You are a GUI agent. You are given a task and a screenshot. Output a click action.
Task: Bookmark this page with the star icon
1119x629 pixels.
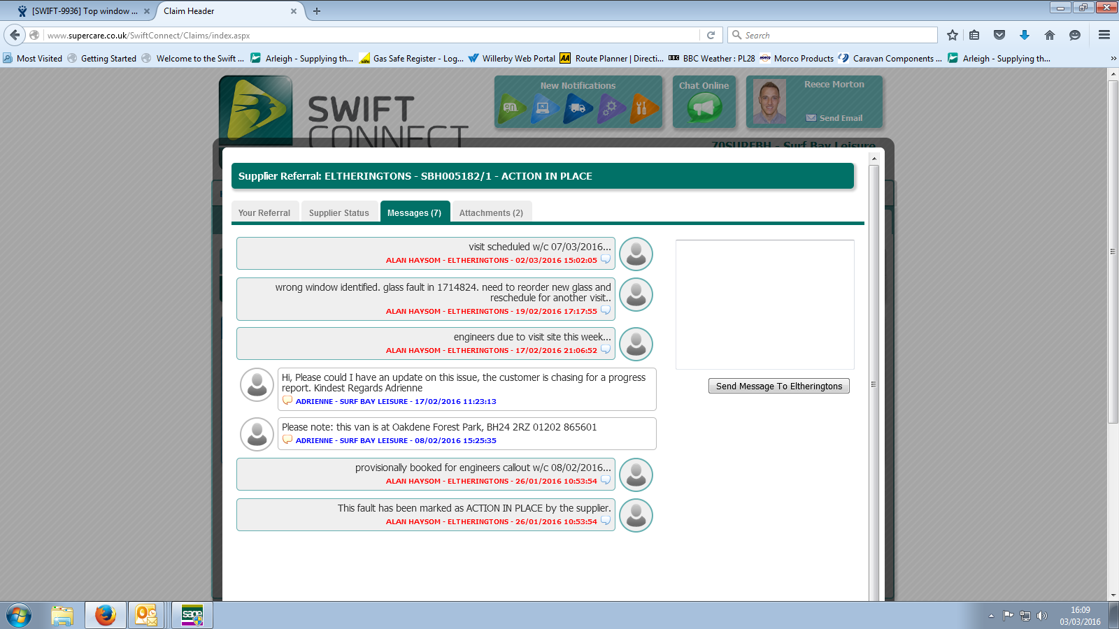point(952,35)
